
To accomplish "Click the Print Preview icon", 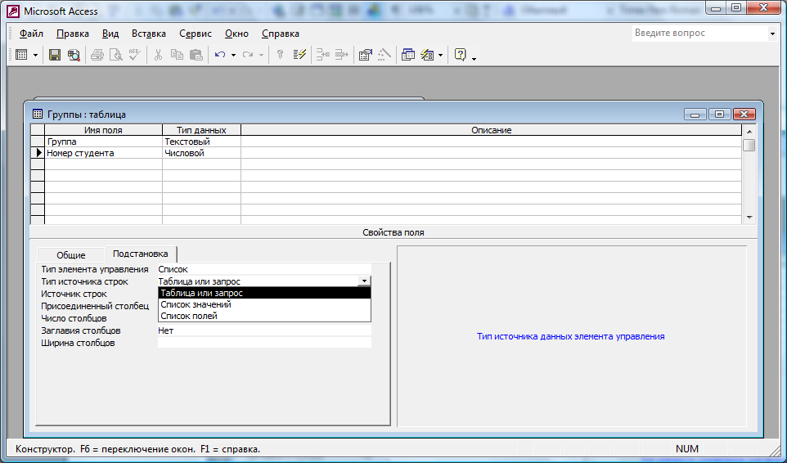I will 116,55.
